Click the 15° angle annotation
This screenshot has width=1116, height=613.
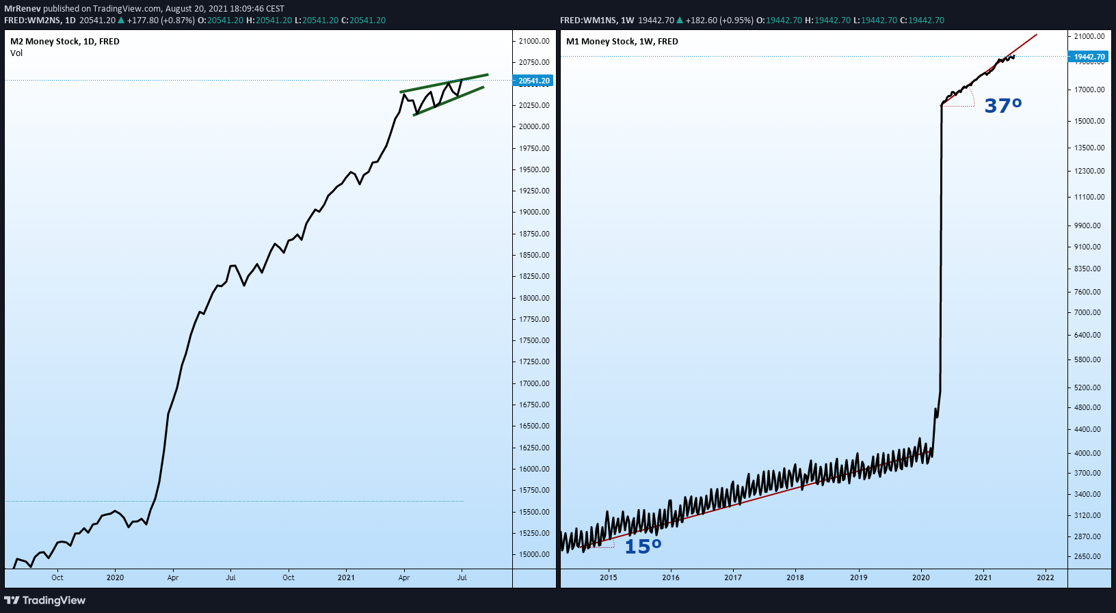(x=643, y=546)
